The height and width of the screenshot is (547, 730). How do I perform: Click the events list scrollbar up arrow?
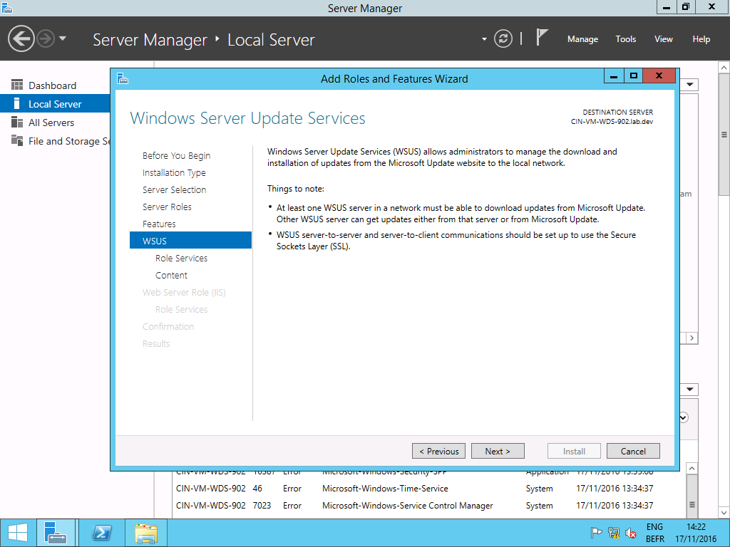click(692, 469)
